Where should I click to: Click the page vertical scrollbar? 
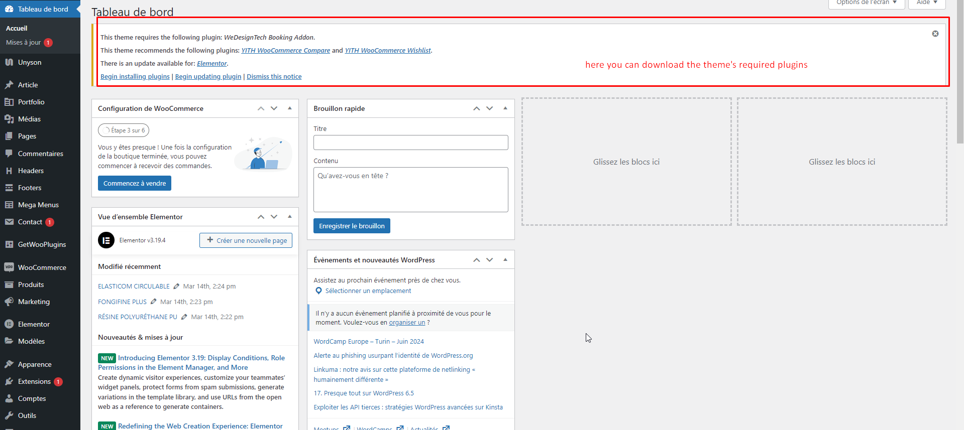[960, 73]
